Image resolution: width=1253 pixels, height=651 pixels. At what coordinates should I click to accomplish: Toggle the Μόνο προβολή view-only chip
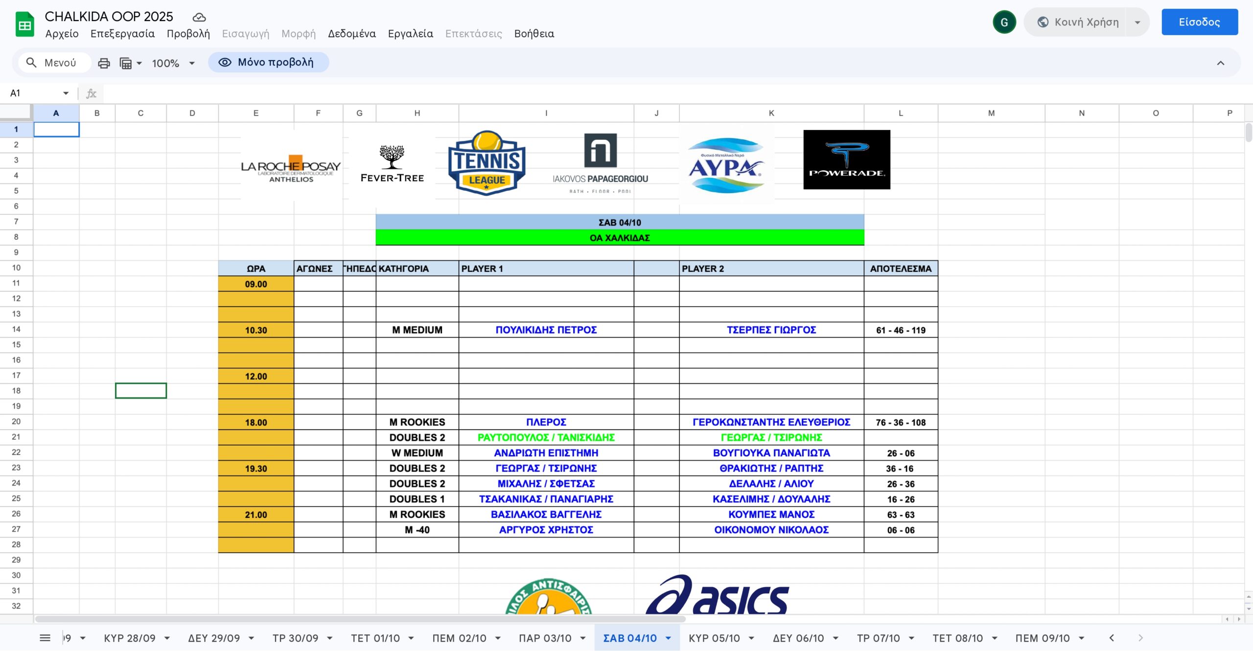pyautogui.click(x=268, y=63)
